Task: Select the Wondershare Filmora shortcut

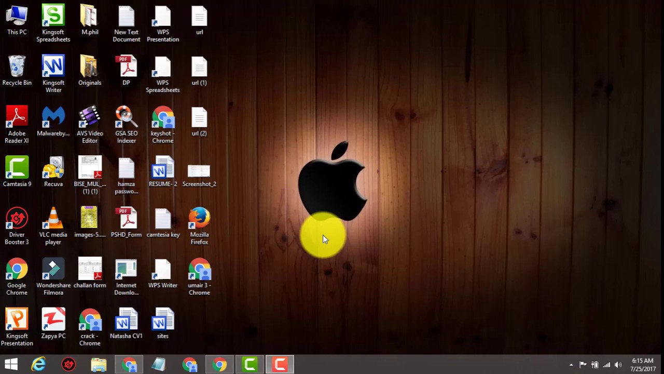Action: 53,276
